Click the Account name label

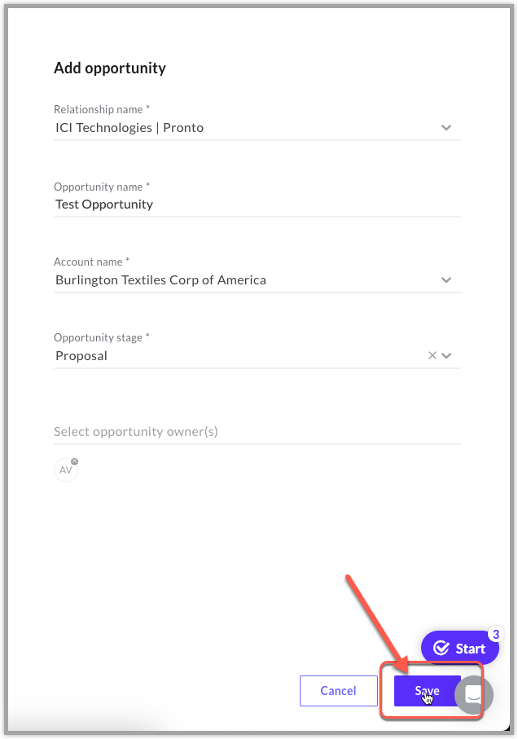(92, 262)
